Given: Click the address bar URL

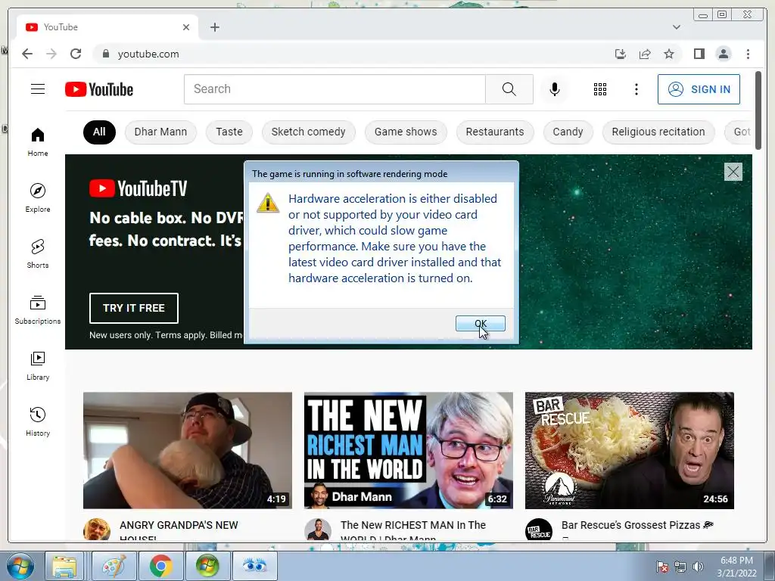Looking at the screenshot, I should click(148, 54).
